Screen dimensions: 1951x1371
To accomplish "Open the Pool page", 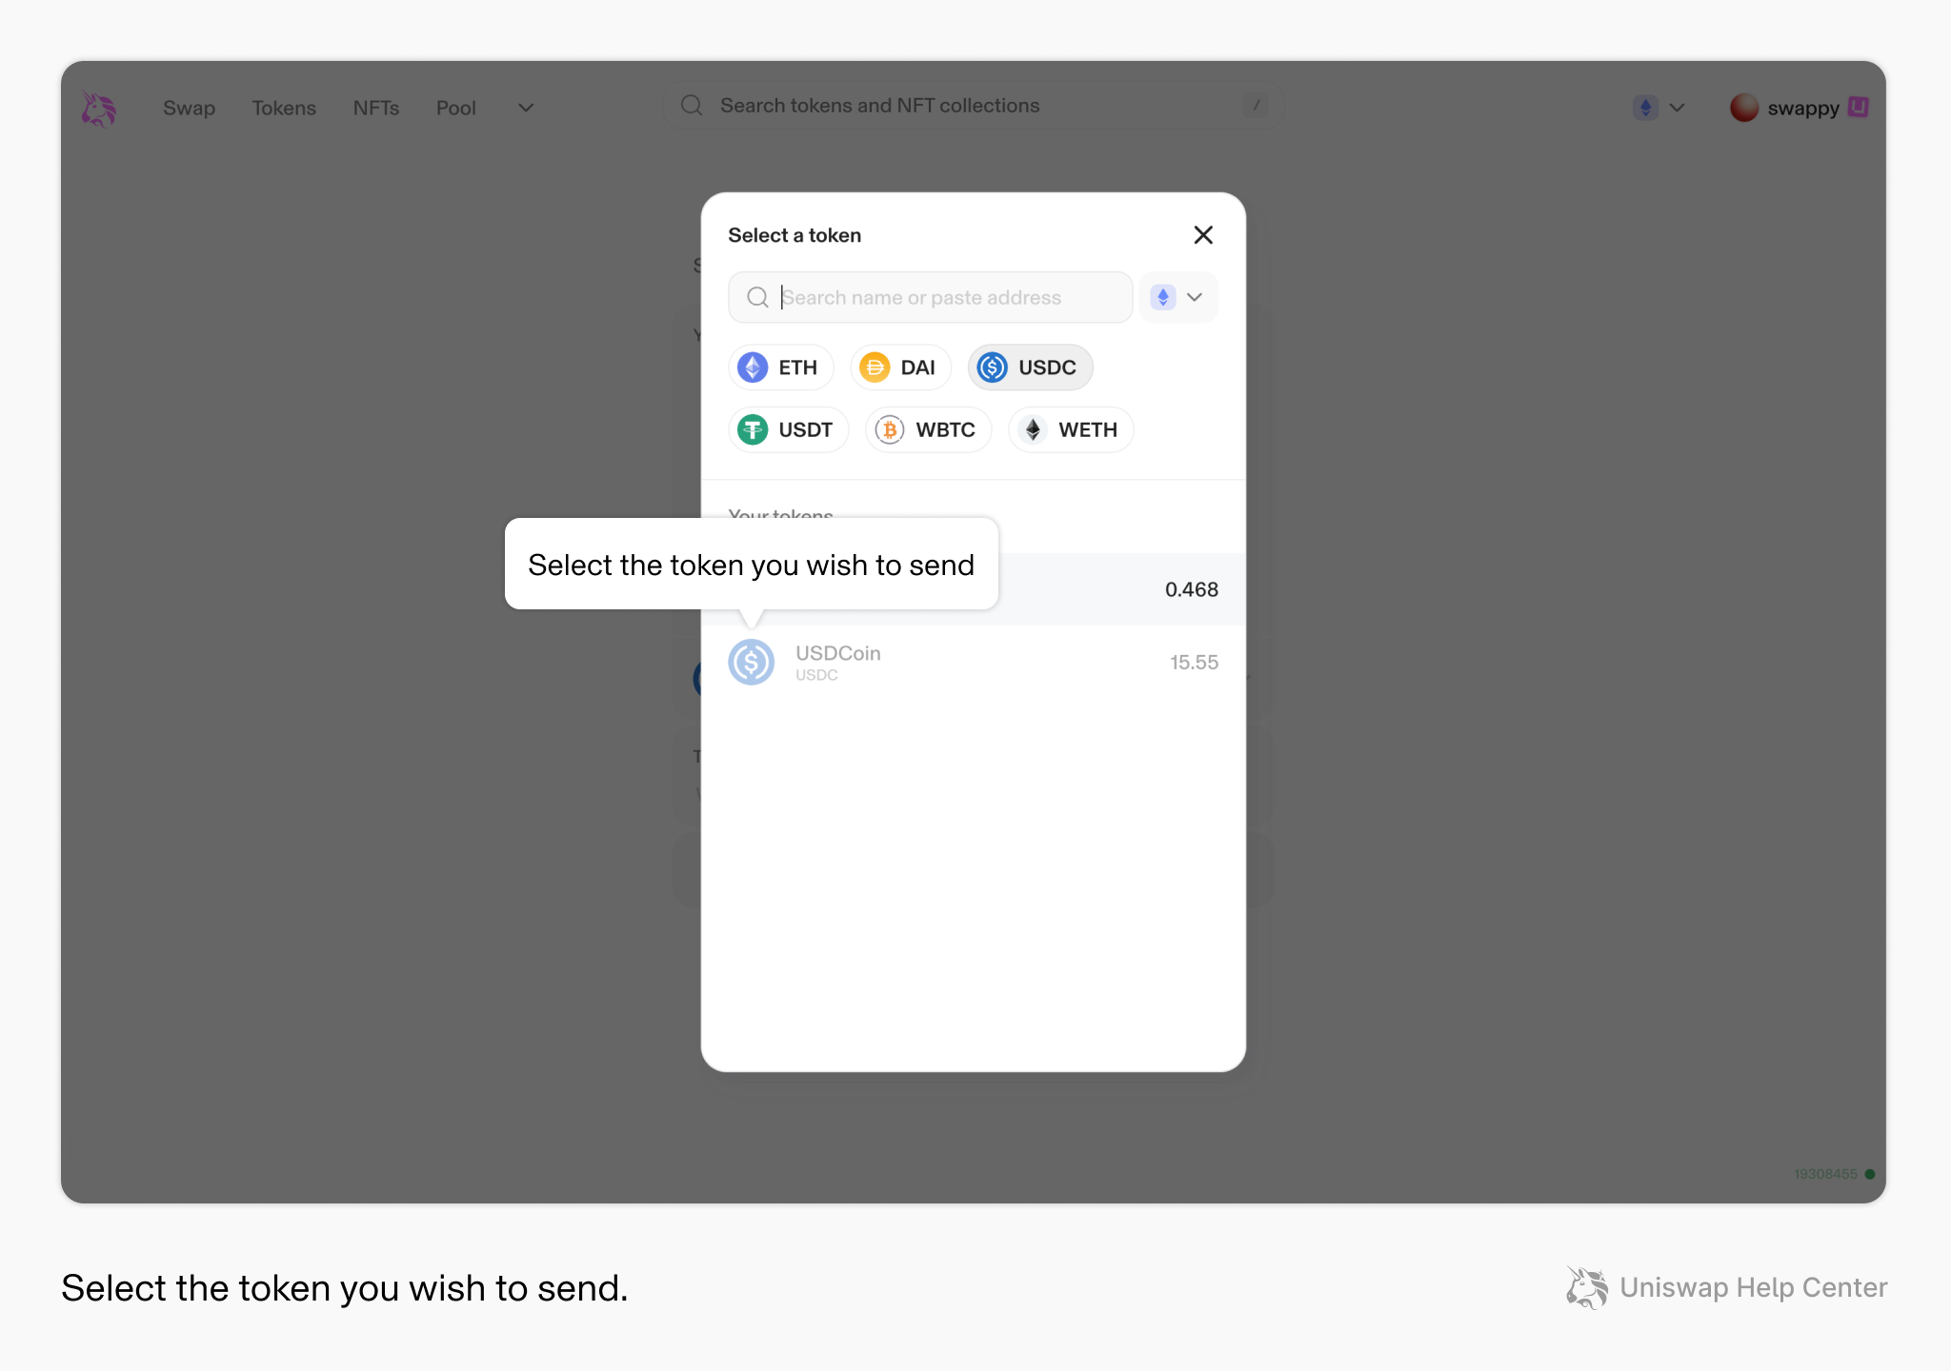I will pos(455,108).
